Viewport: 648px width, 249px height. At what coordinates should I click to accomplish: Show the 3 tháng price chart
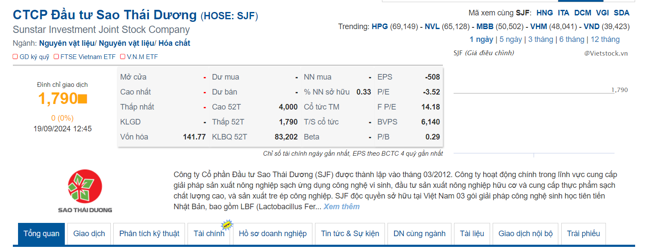pyautogui.click(x=540, y=39)
